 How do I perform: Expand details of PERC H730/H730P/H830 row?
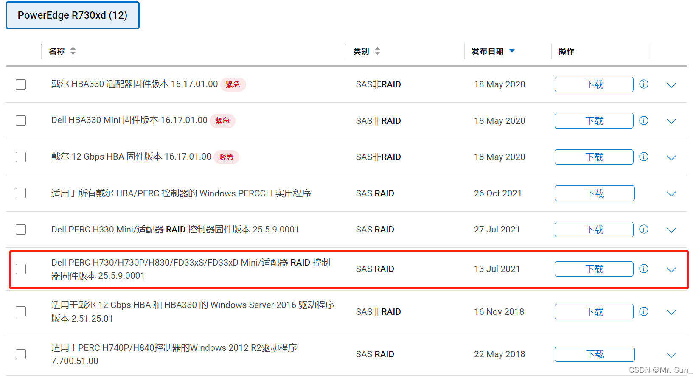click(x=671, y=270)
